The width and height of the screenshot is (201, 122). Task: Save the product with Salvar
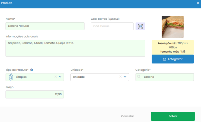point(173,116)
